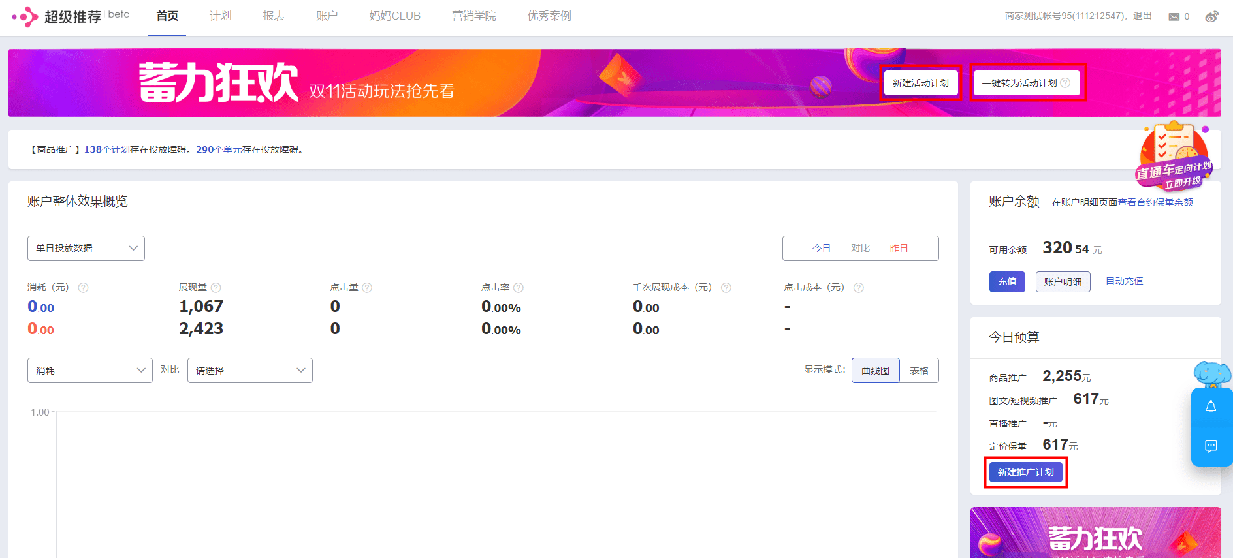Open the 优秀案例 tab

click(x=549, y=16)
